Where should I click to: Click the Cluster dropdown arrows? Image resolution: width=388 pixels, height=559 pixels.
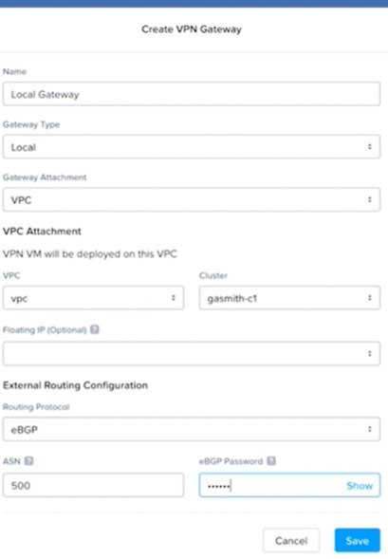click(370, 298)
